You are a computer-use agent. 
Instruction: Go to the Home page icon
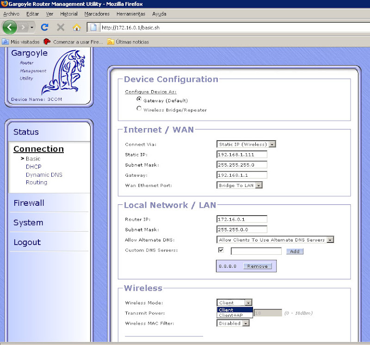pyautogui.click(x=77, y=27)
